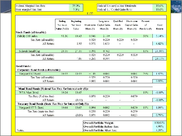This screenshot has width=182, height=136.
Task: Click the Federal Tax on Qualified Dividends 15.0% value
Action: [x=159, y=6]
